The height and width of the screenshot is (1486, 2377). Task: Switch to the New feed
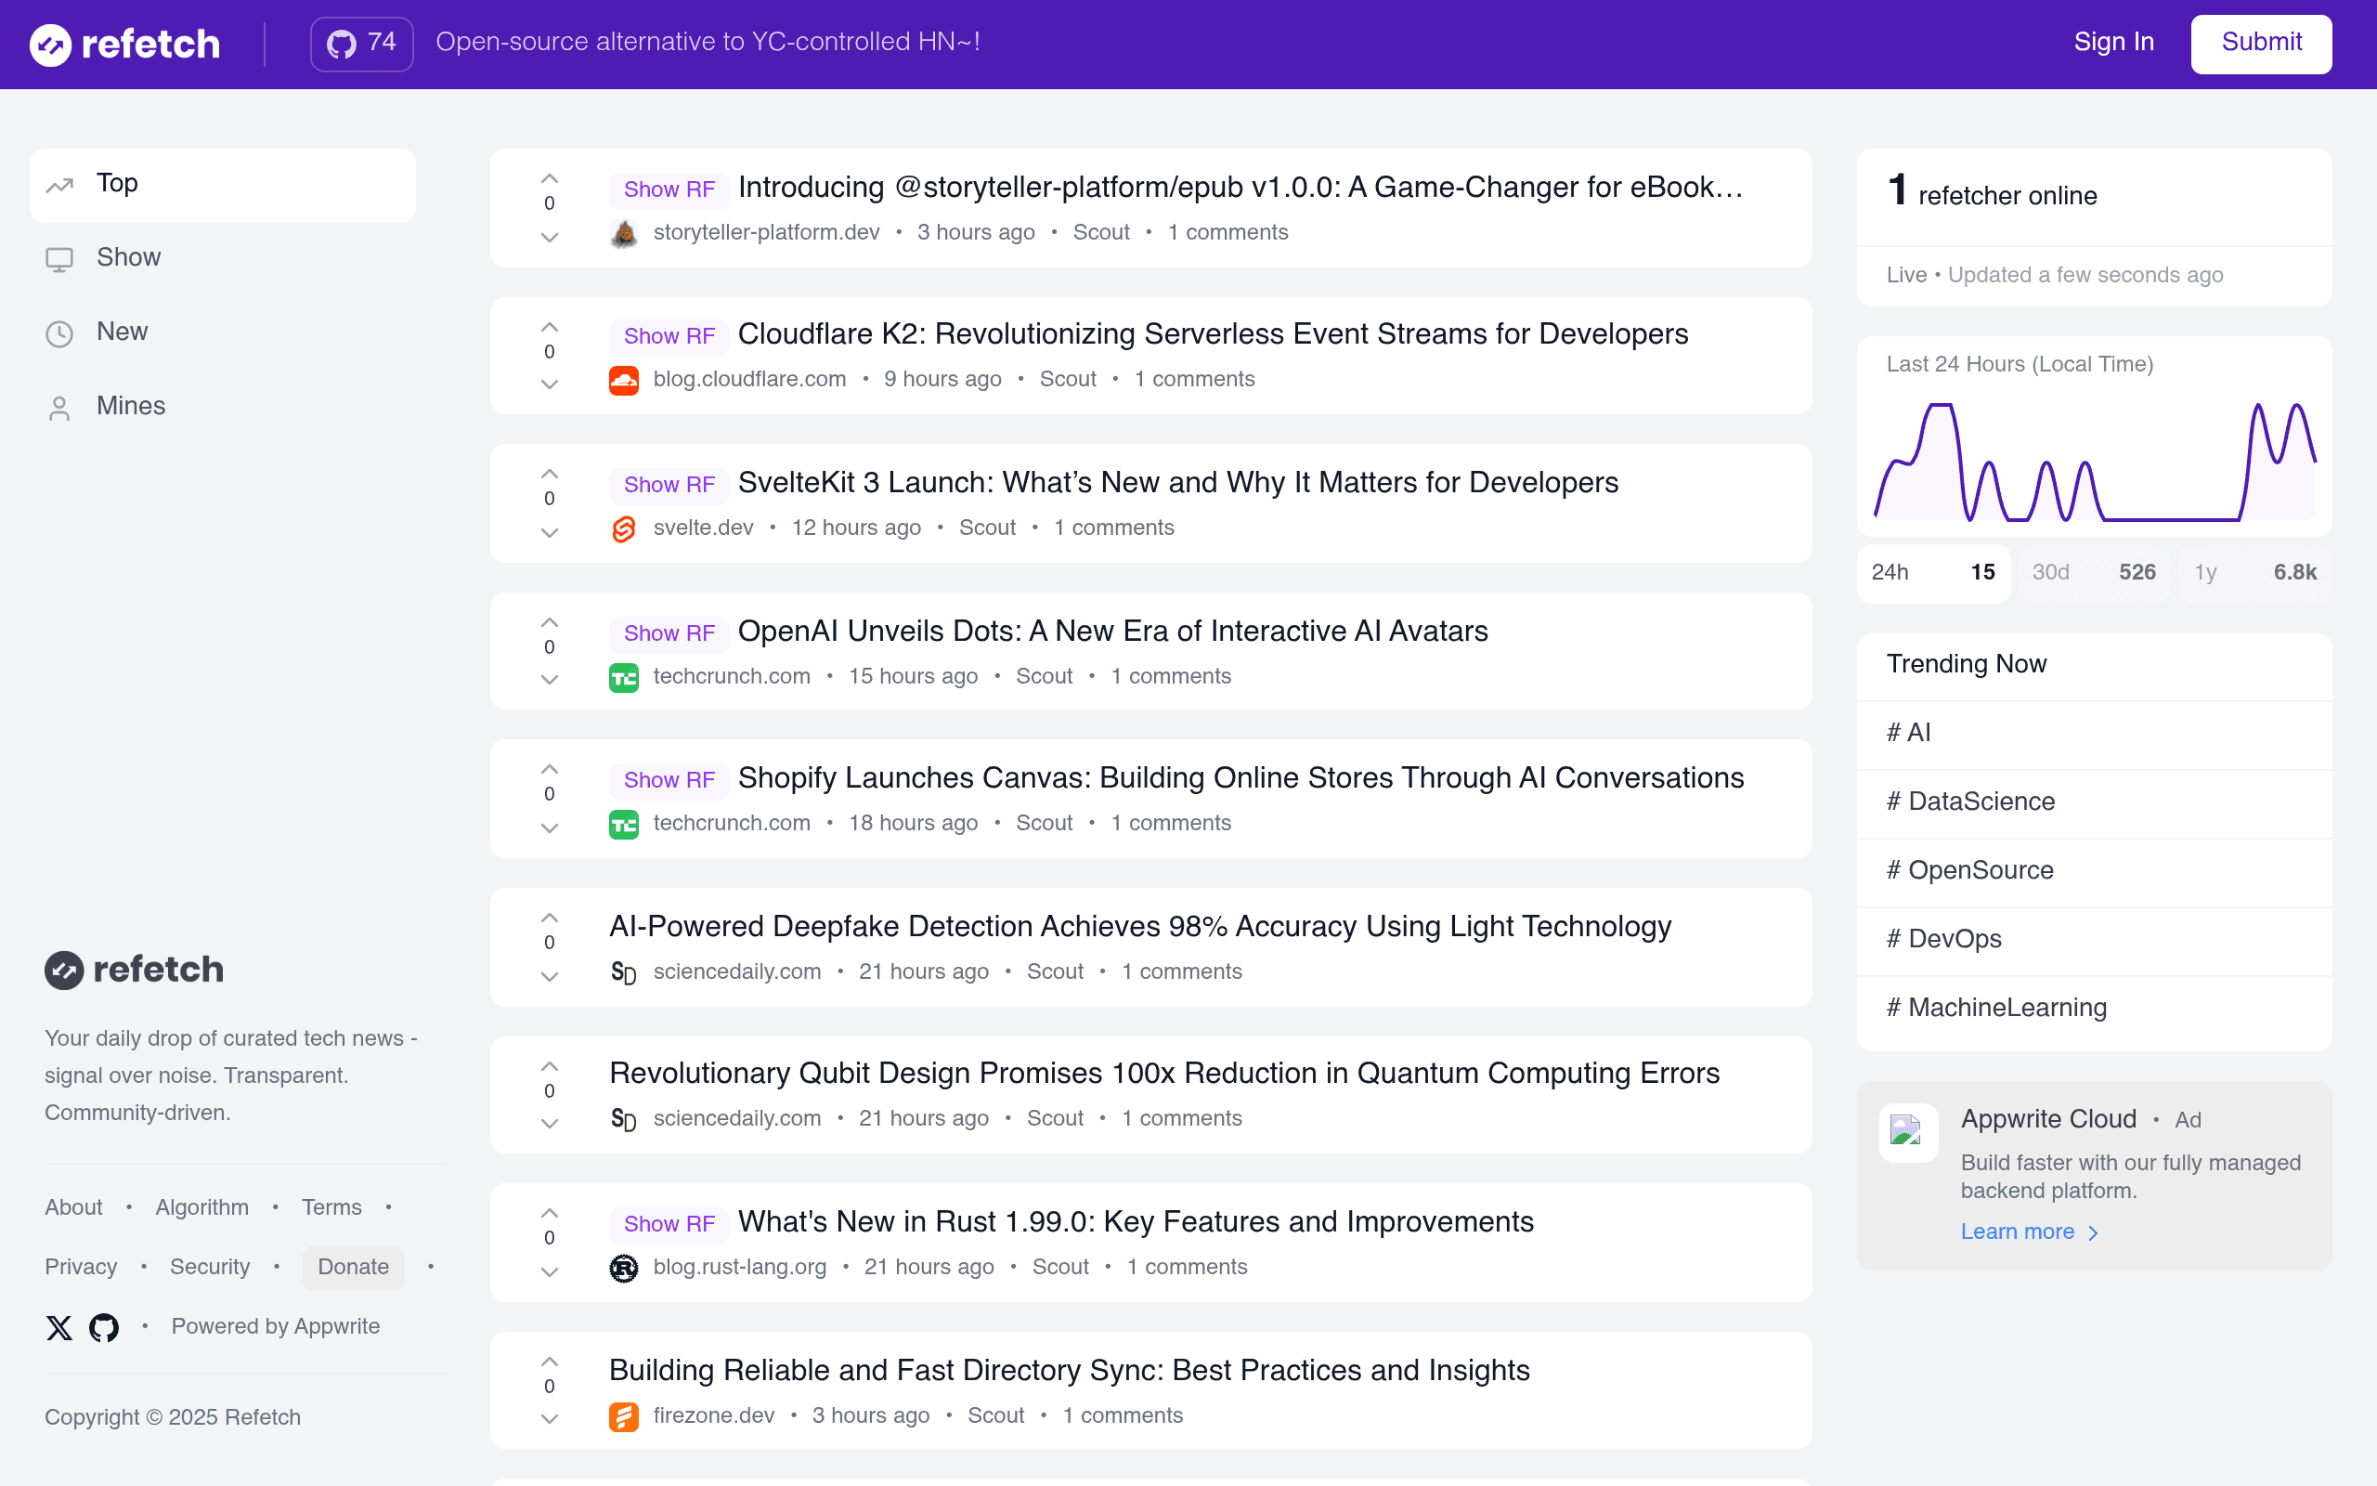point(223,333)
